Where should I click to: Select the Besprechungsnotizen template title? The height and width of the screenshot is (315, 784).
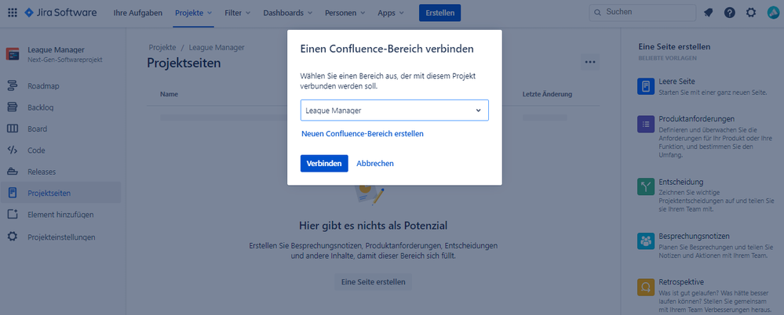[x=694, y=236]
